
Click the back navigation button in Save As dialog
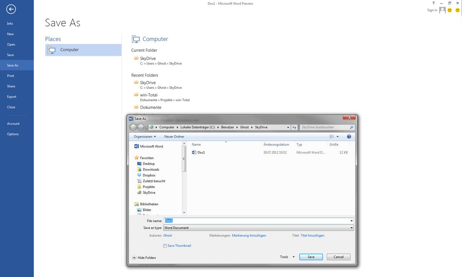[133, 127]
